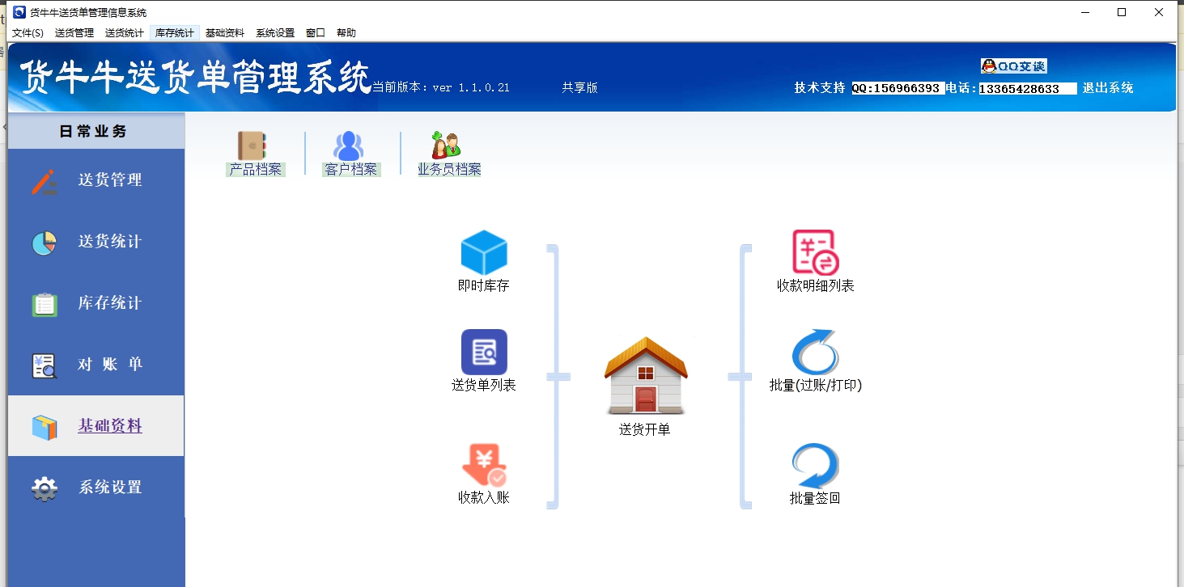The image size is (1184, 587).
Task: Select 库存统计 label in the sidebar
Action: tap(110, 303)
